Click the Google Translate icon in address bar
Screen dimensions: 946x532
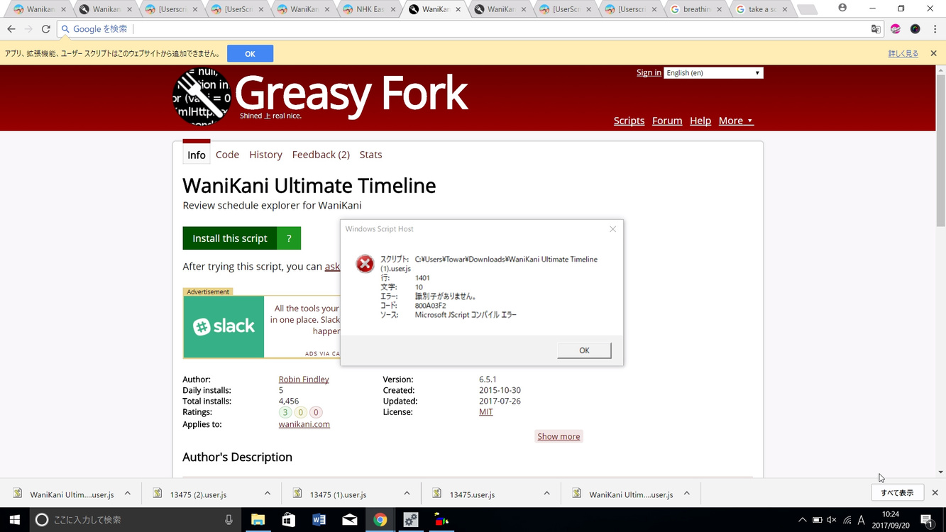coord(876,29)
